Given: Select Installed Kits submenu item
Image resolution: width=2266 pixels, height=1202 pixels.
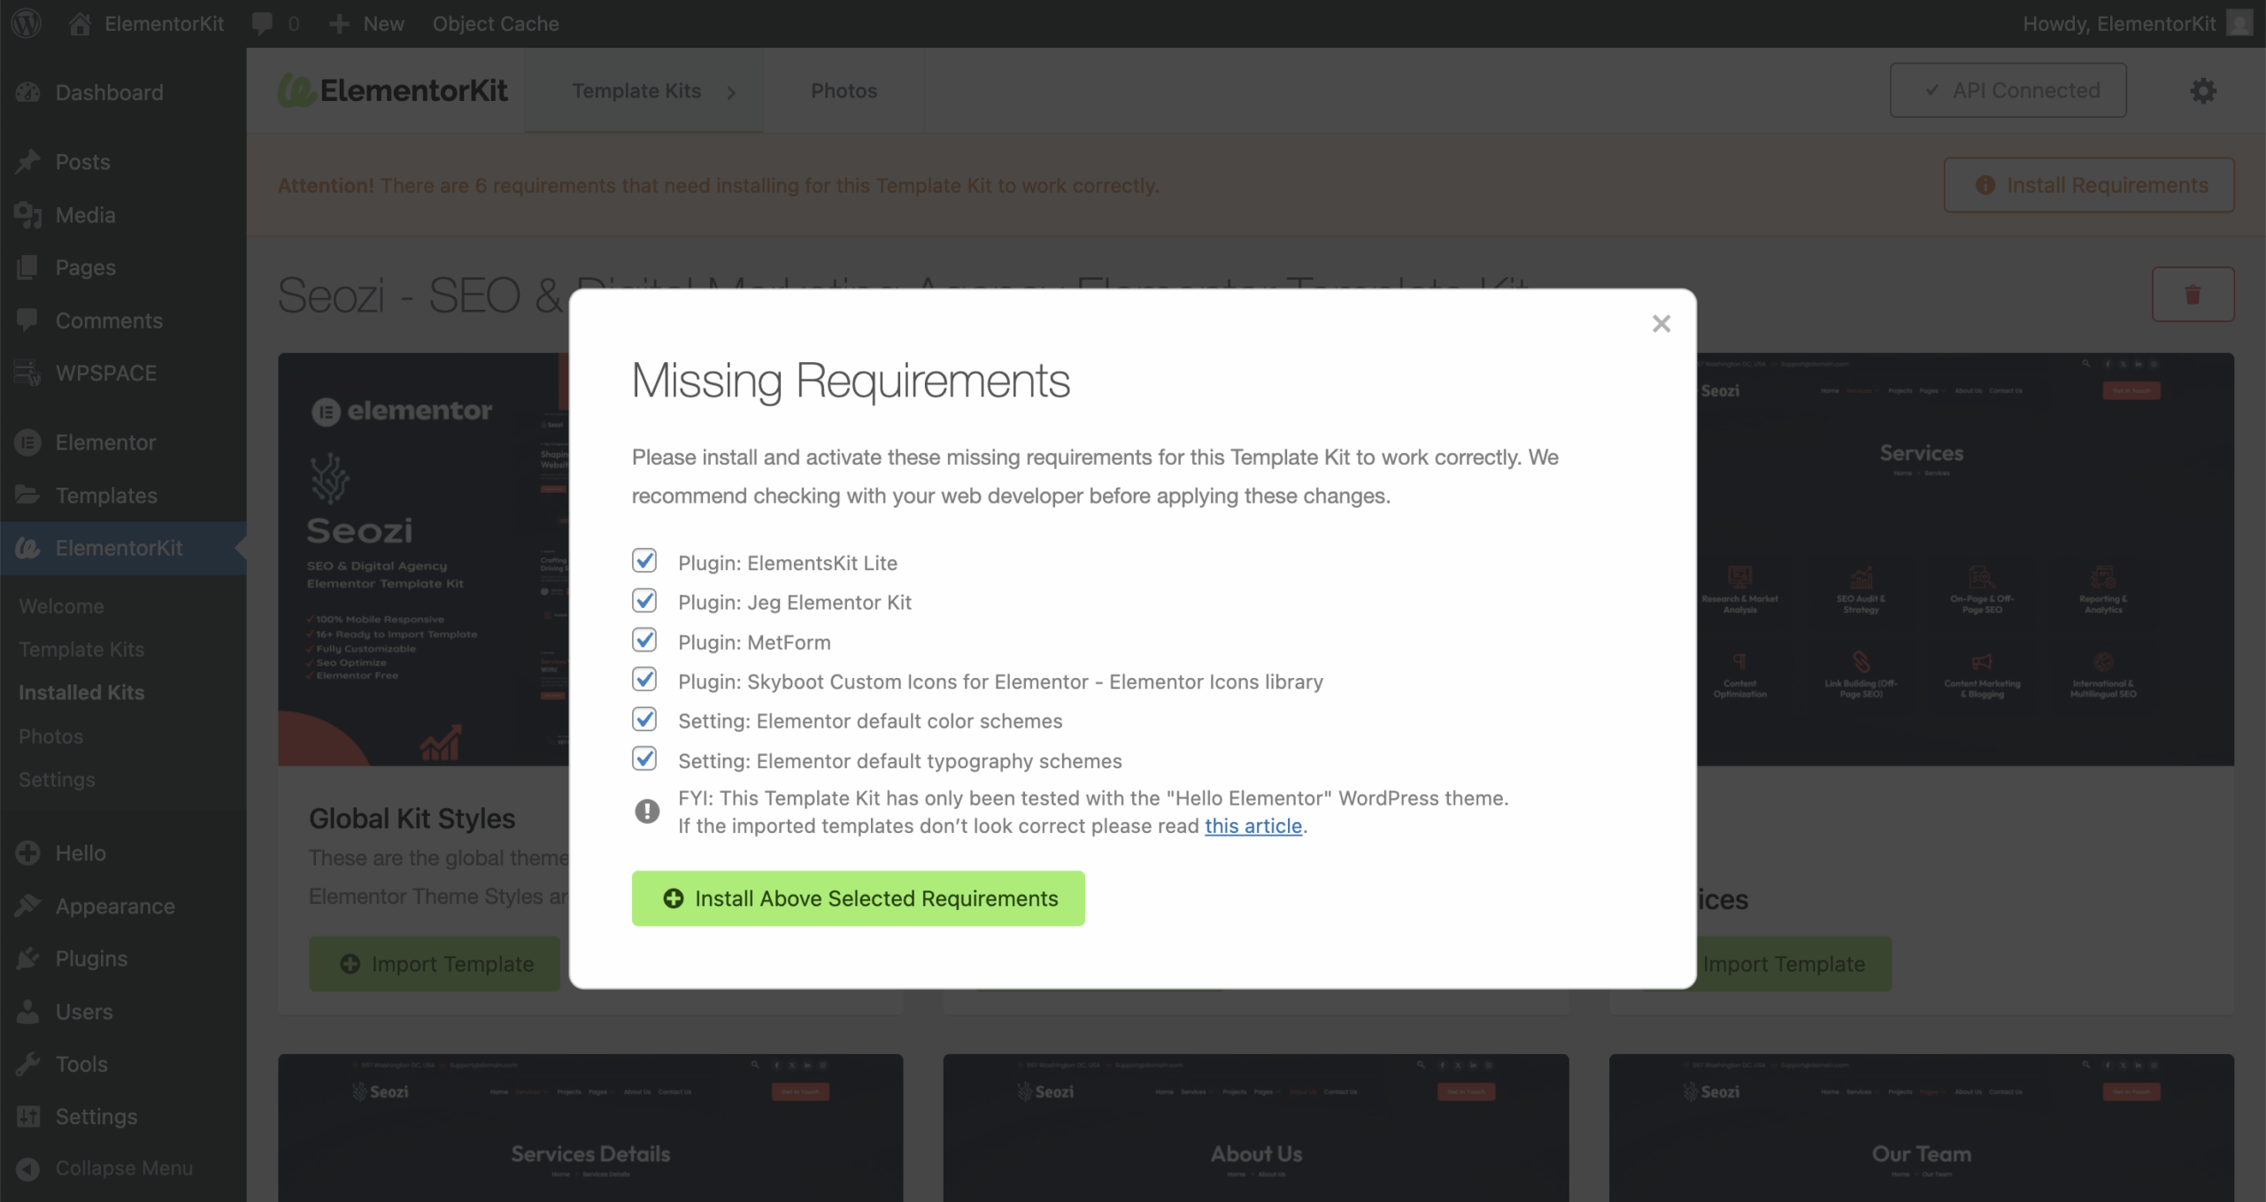Looking at the screenshot, I should click(x=81, y=693).
